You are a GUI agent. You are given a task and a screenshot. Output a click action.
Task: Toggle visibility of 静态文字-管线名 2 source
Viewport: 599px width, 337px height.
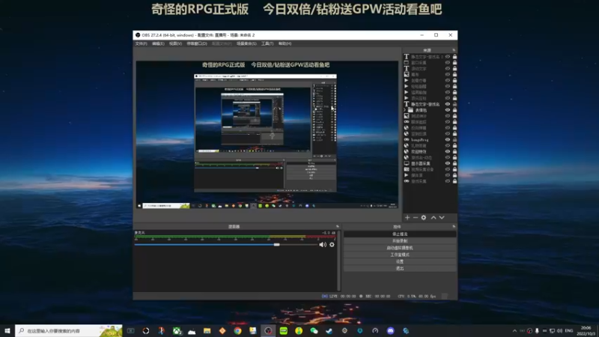pos(448,57)
